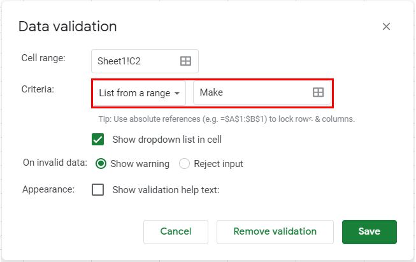The image size is (416, 262).
Task: Open range selector for Cell range field
Action: point(185,61)
